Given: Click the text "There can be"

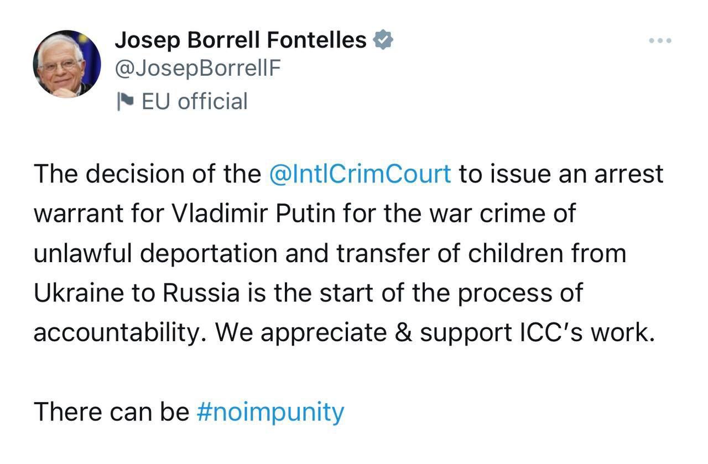Looking at the screenshot, I should (x=112, y=412).
